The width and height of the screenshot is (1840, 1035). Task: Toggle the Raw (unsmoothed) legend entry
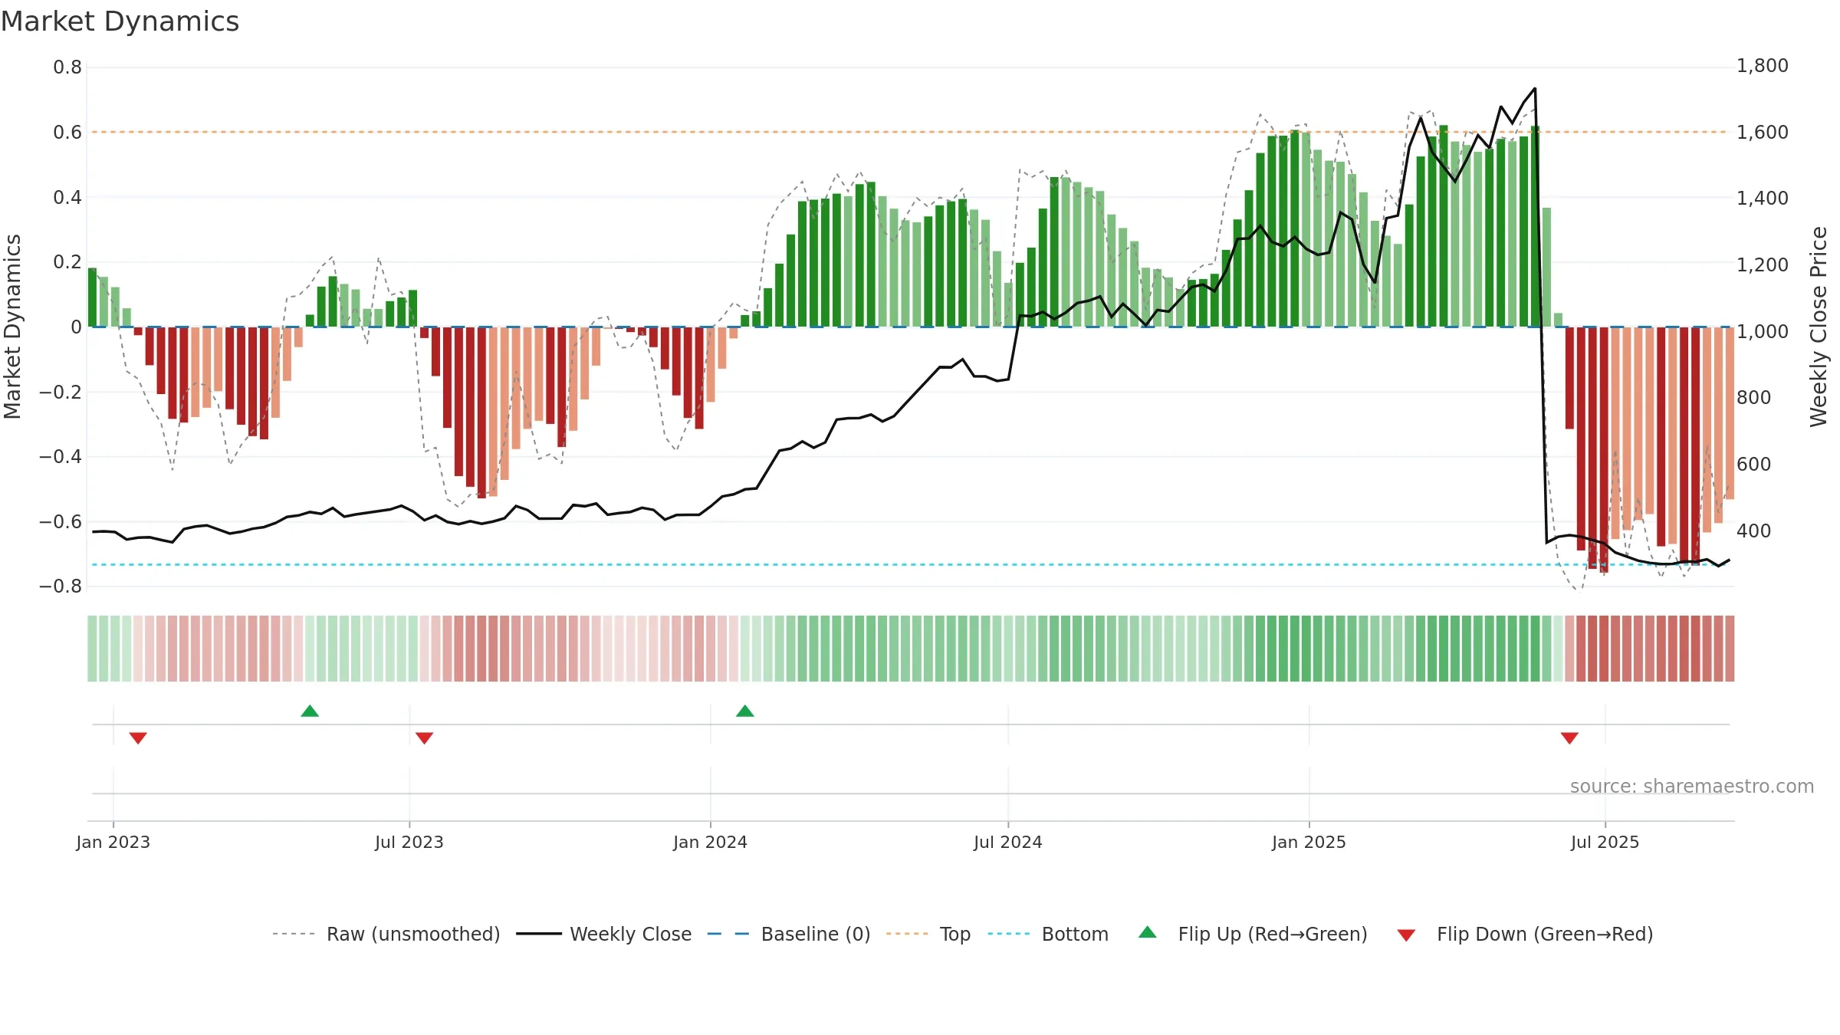(386, 934)
